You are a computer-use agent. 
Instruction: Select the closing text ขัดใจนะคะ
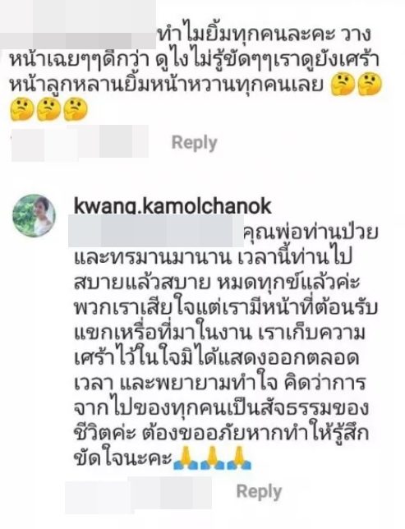point(123,459)
